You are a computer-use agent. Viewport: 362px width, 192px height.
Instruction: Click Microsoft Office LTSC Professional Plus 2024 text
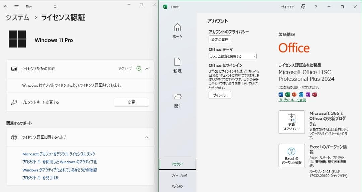click(306, 76)
